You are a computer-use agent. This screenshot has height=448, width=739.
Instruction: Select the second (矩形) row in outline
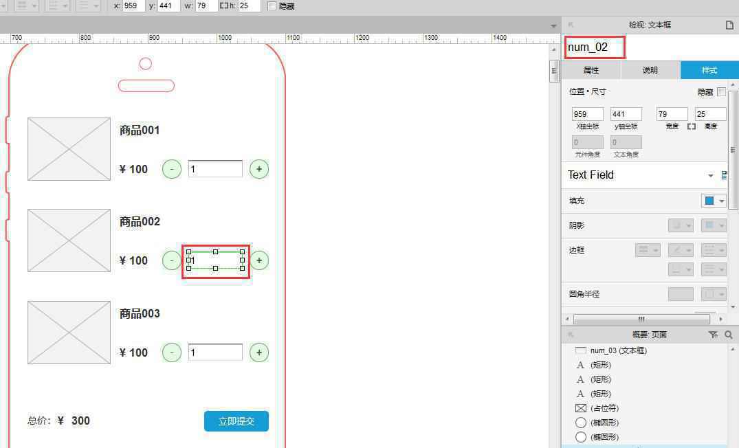[595, 379]
